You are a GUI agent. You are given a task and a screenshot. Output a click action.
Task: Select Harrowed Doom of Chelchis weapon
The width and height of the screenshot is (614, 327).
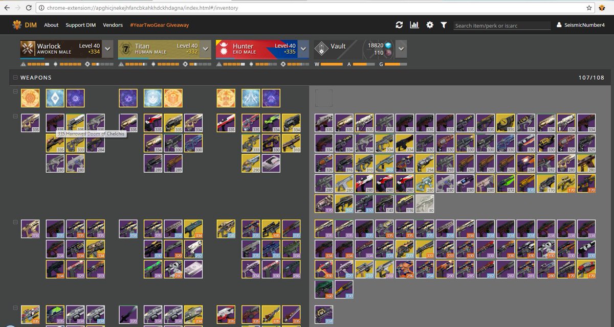[x=55, y=123]
